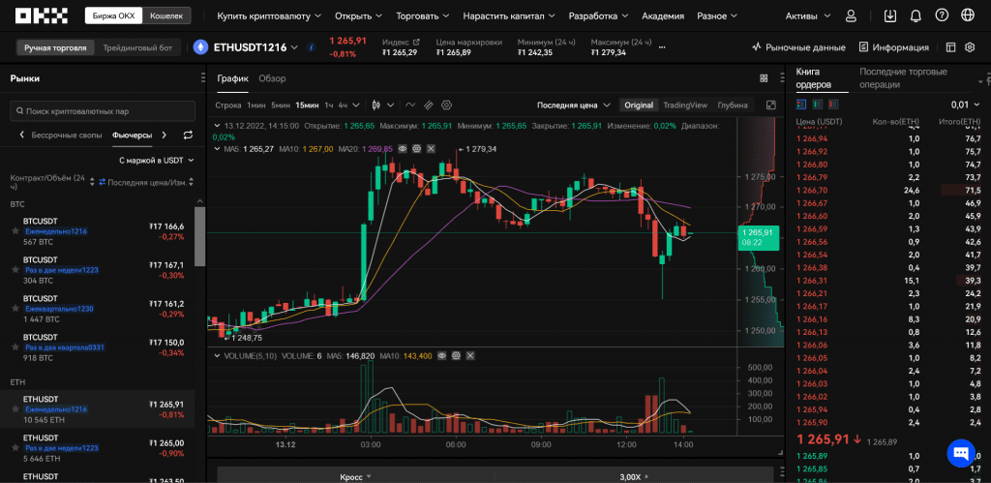Click the crypto pair search field

click(103, 111)
